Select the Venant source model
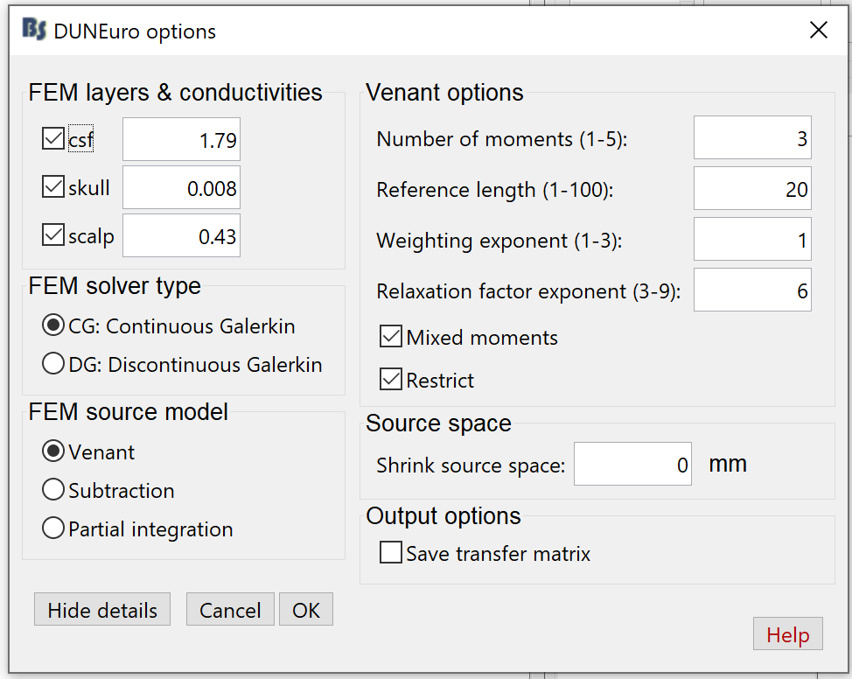The image size is (852, 679). [53, 452]
